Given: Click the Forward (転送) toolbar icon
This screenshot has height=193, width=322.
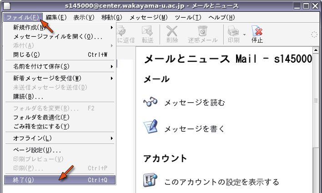Looking at the screenshot, I should [147, 31].
